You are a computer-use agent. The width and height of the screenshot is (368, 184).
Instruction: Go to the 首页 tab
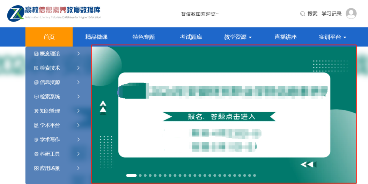coord(49,37)
